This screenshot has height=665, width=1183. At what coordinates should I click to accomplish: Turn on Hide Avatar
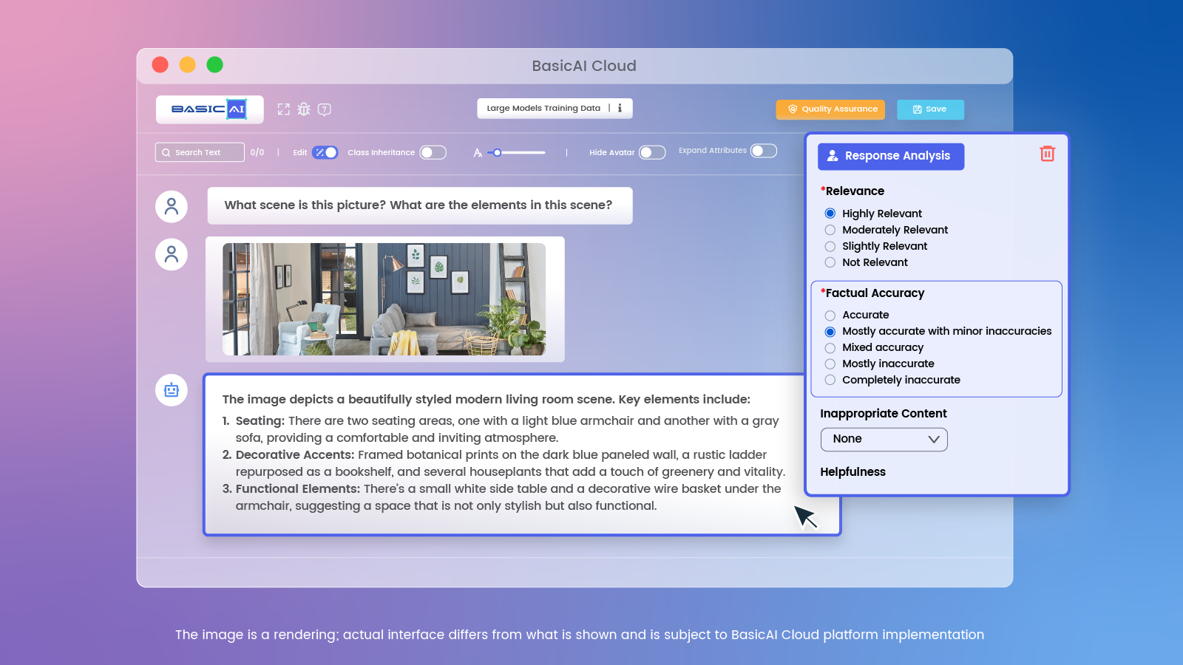click(651, 152)
